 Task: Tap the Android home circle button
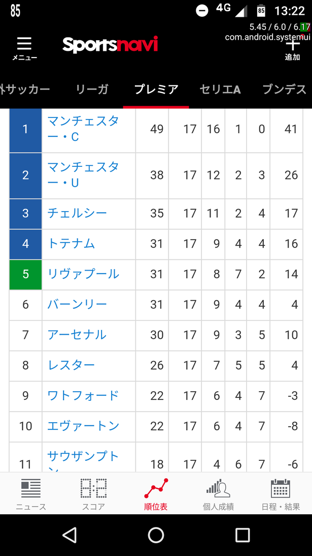point(156,535)
